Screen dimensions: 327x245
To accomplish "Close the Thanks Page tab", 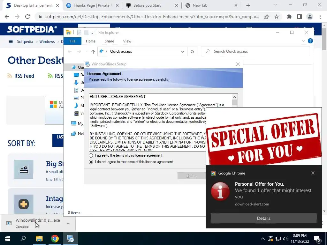I will click(x=117, y=5).
